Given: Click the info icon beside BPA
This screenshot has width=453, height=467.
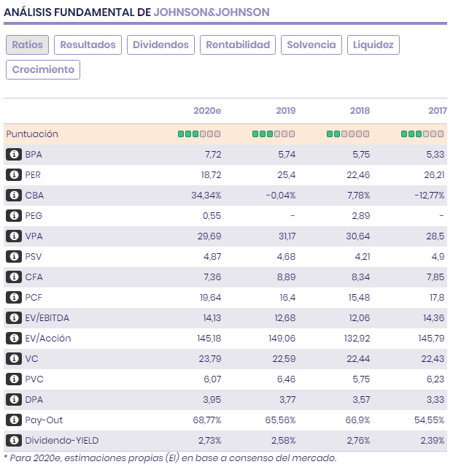Looking at the screenshot, I should click(13, 155).
